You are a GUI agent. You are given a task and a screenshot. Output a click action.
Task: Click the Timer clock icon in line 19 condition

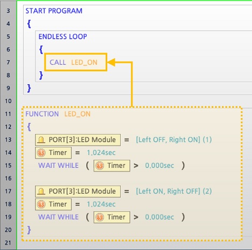(x=100, y=217)
